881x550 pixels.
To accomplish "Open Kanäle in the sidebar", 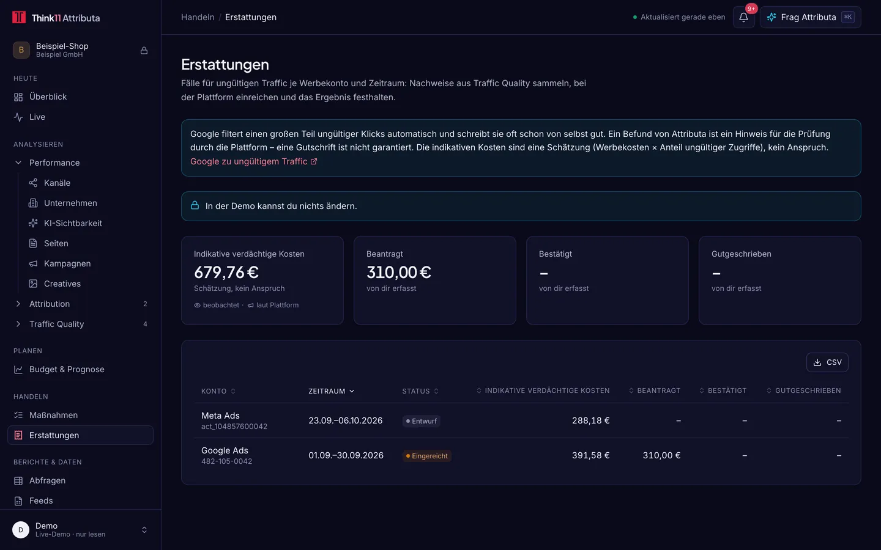I will (x=87, y=183).
